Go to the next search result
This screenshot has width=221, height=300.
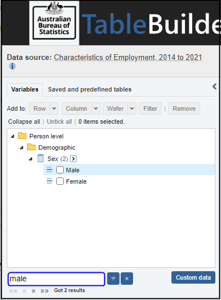(33, 291)
